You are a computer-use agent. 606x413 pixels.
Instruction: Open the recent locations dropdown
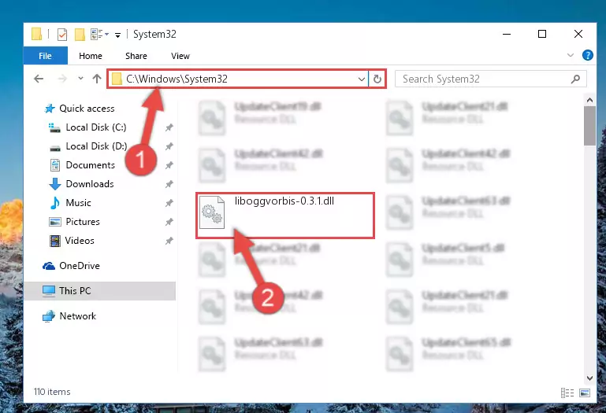tap(80, 79)
